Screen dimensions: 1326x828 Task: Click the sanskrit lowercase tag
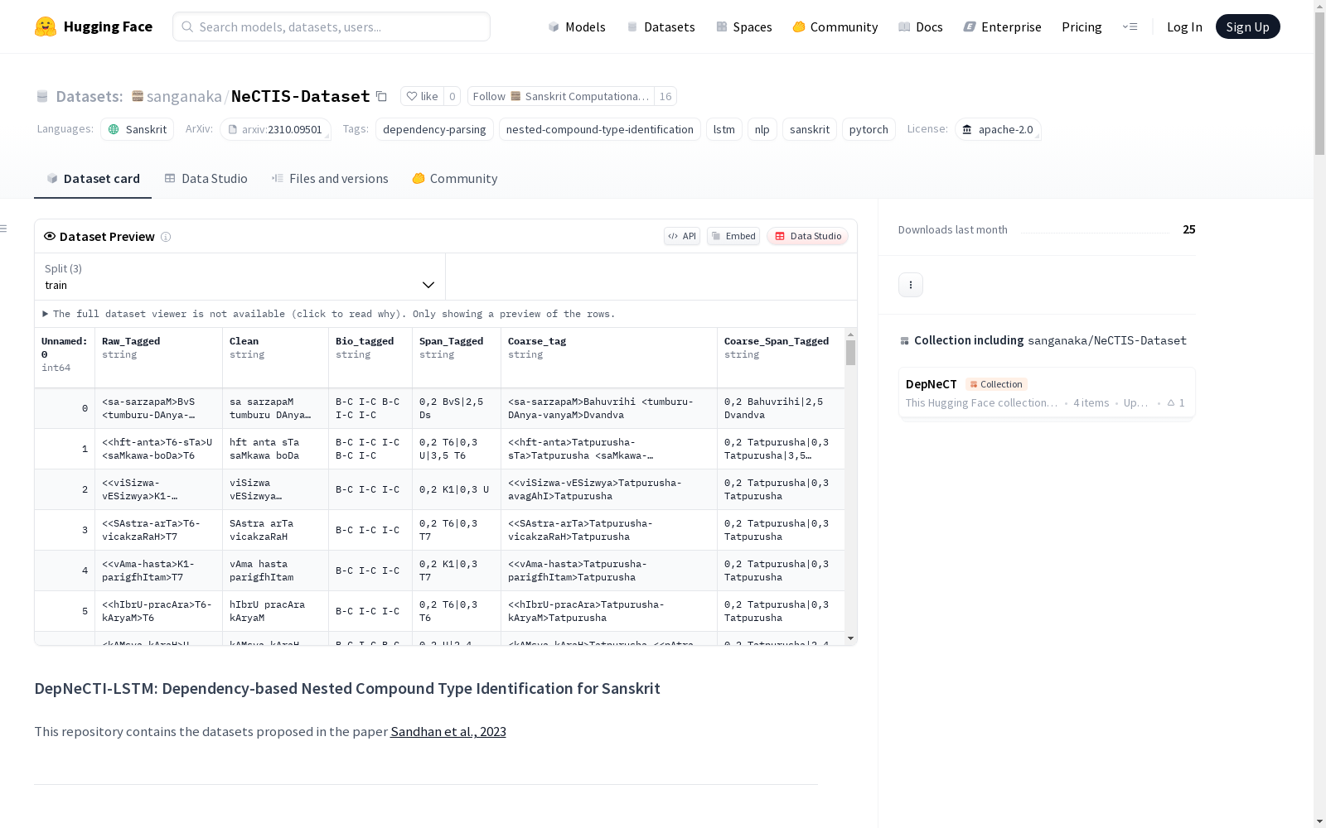[810, 129]
